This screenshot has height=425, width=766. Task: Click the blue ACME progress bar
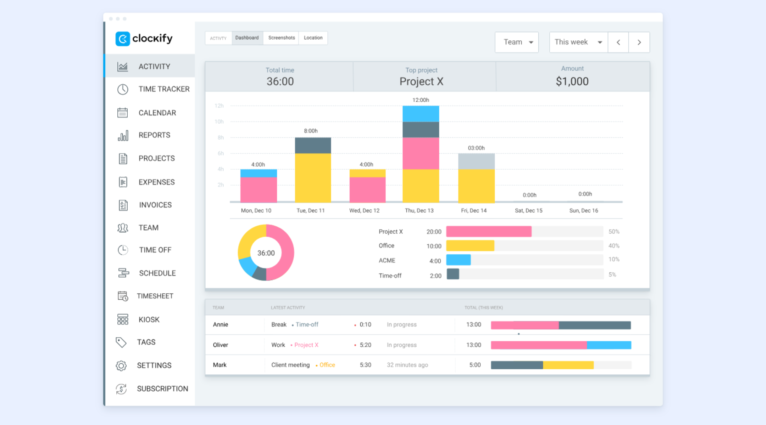pos(458,260)
